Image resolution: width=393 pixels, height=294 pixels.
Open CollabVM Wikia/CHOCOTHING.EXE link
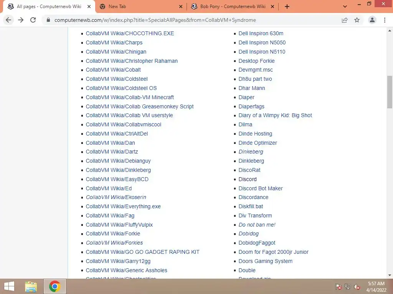tap(130, 34)
